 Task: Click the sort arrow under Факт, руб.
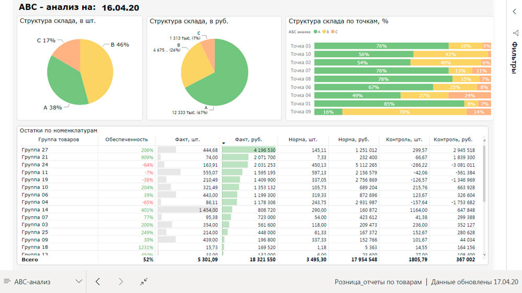pos(224,143)
